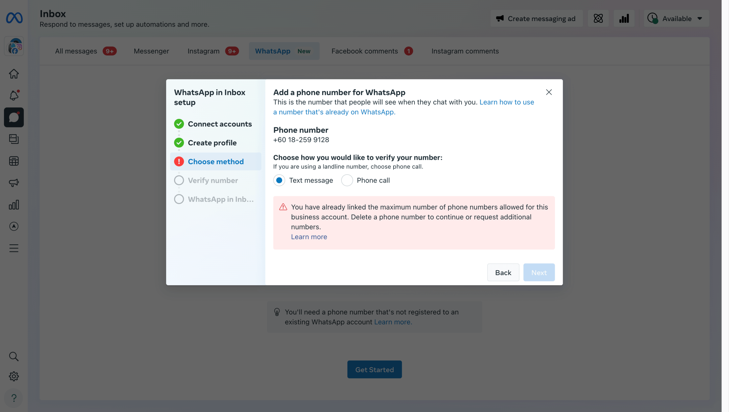Click the Meta logo icon

pyautogui.click(x=14, y=18)
